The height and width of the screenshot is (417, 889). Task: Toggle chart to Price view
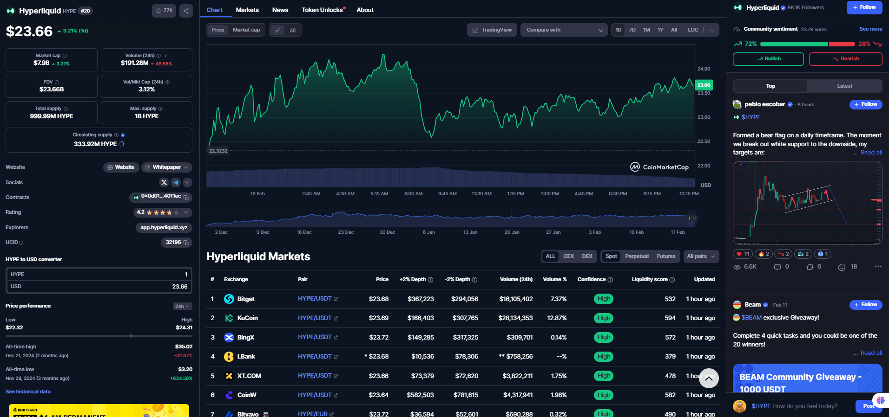coord(218,30)
